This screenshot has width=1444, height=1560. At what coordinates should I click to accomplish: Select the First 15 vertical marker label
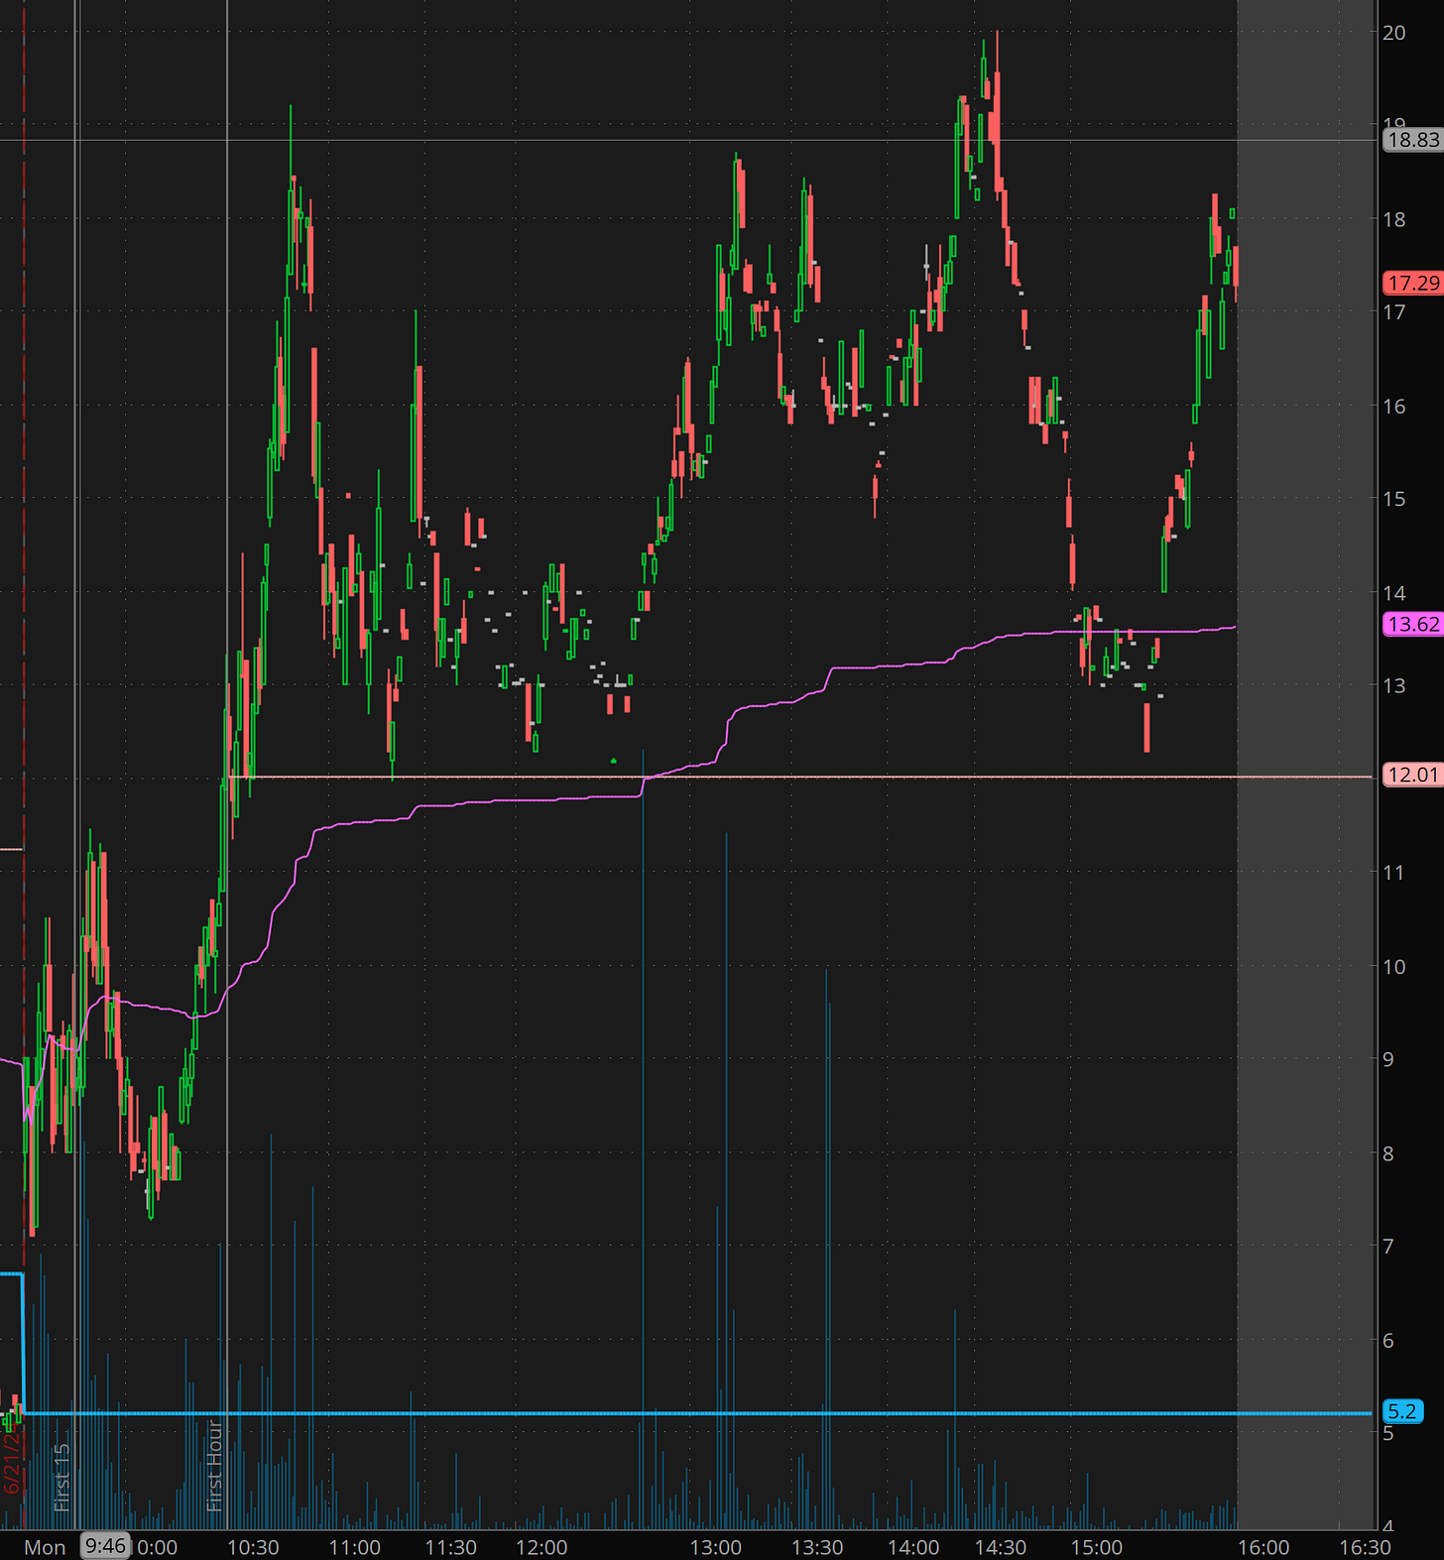pyautogui.click(x=62, y=1478)
